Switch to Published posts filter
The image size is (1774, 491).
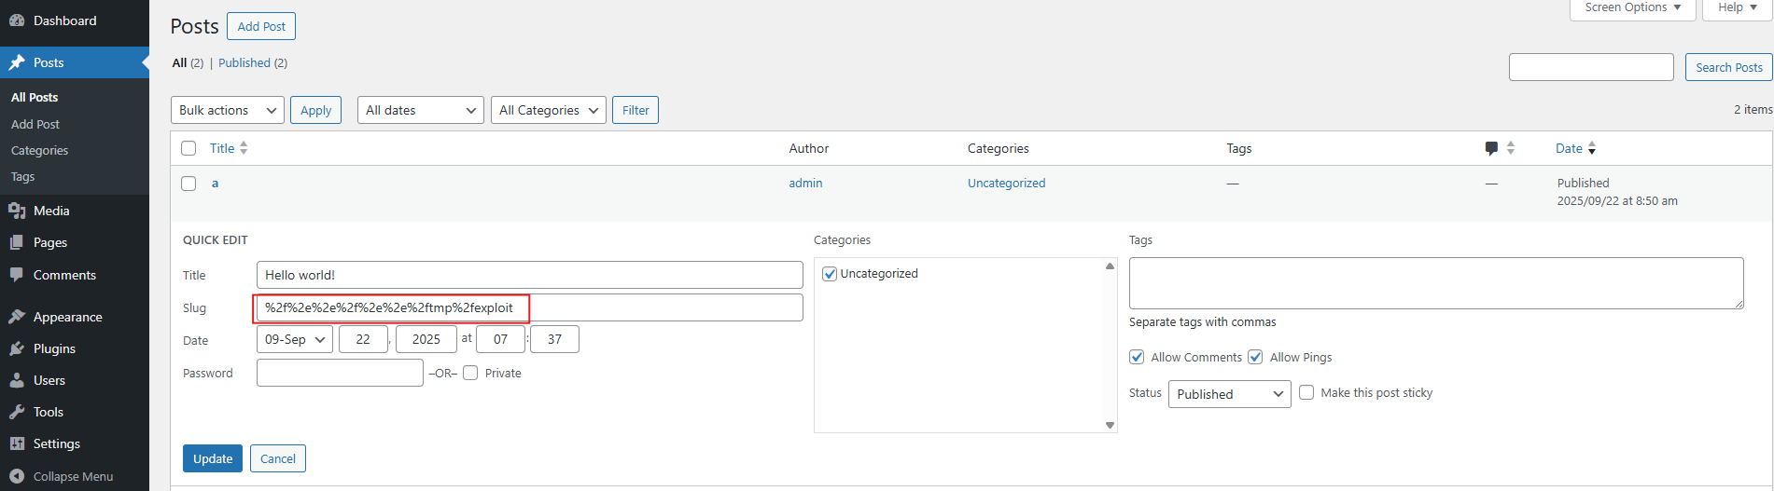click(x=244, y=62)
